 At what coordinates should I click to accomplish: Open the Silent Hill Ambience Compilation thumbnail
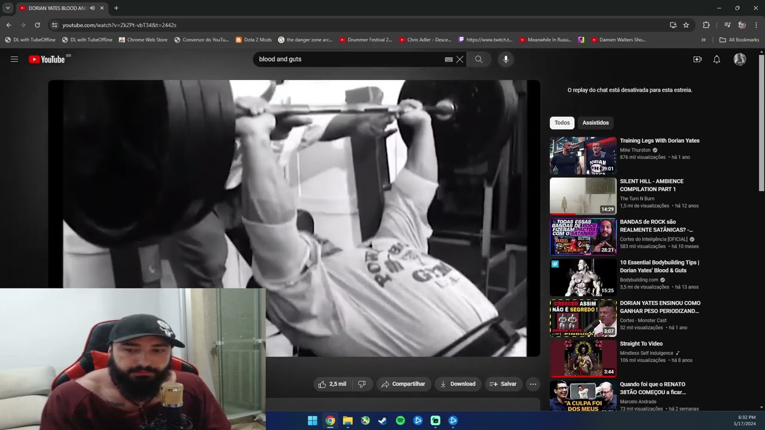click(583, 196)
